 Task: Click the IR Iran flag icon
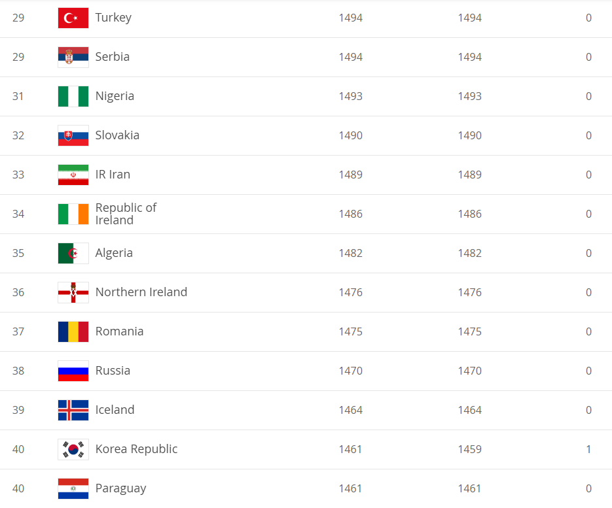tap(73, 175)
